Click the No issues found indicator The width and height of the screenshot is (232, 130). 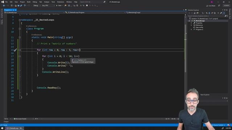[x=20, y=119]
